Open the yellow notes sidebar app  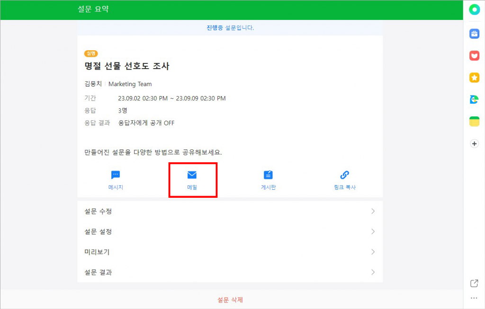pyautogui.click(x=474, y=122)
